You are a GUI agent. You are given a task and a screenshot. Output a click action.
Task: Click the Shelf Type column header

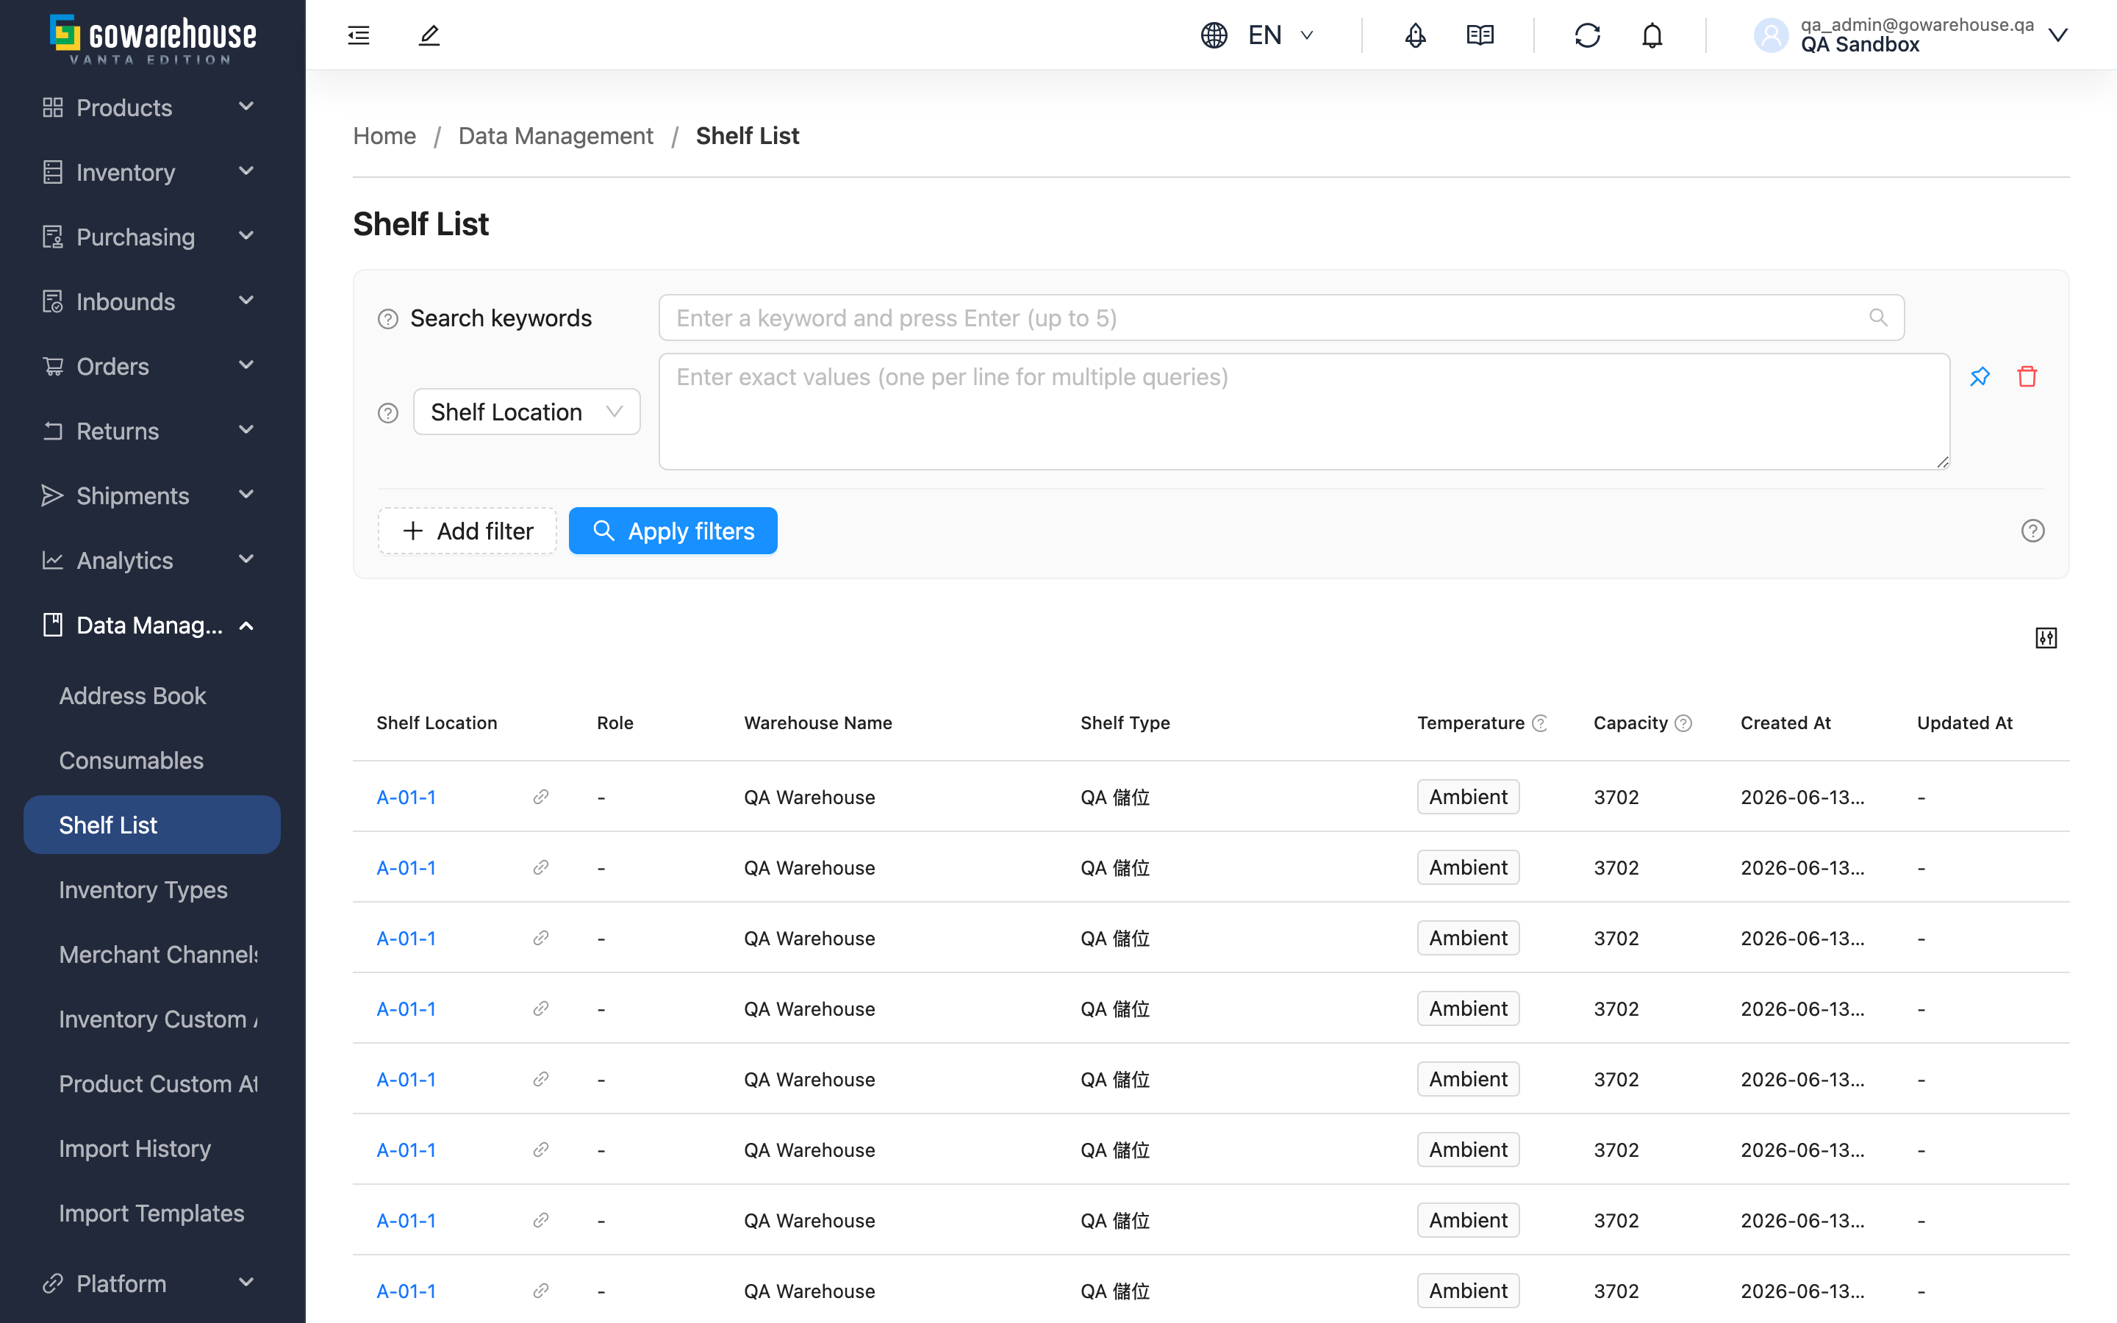1125,723
